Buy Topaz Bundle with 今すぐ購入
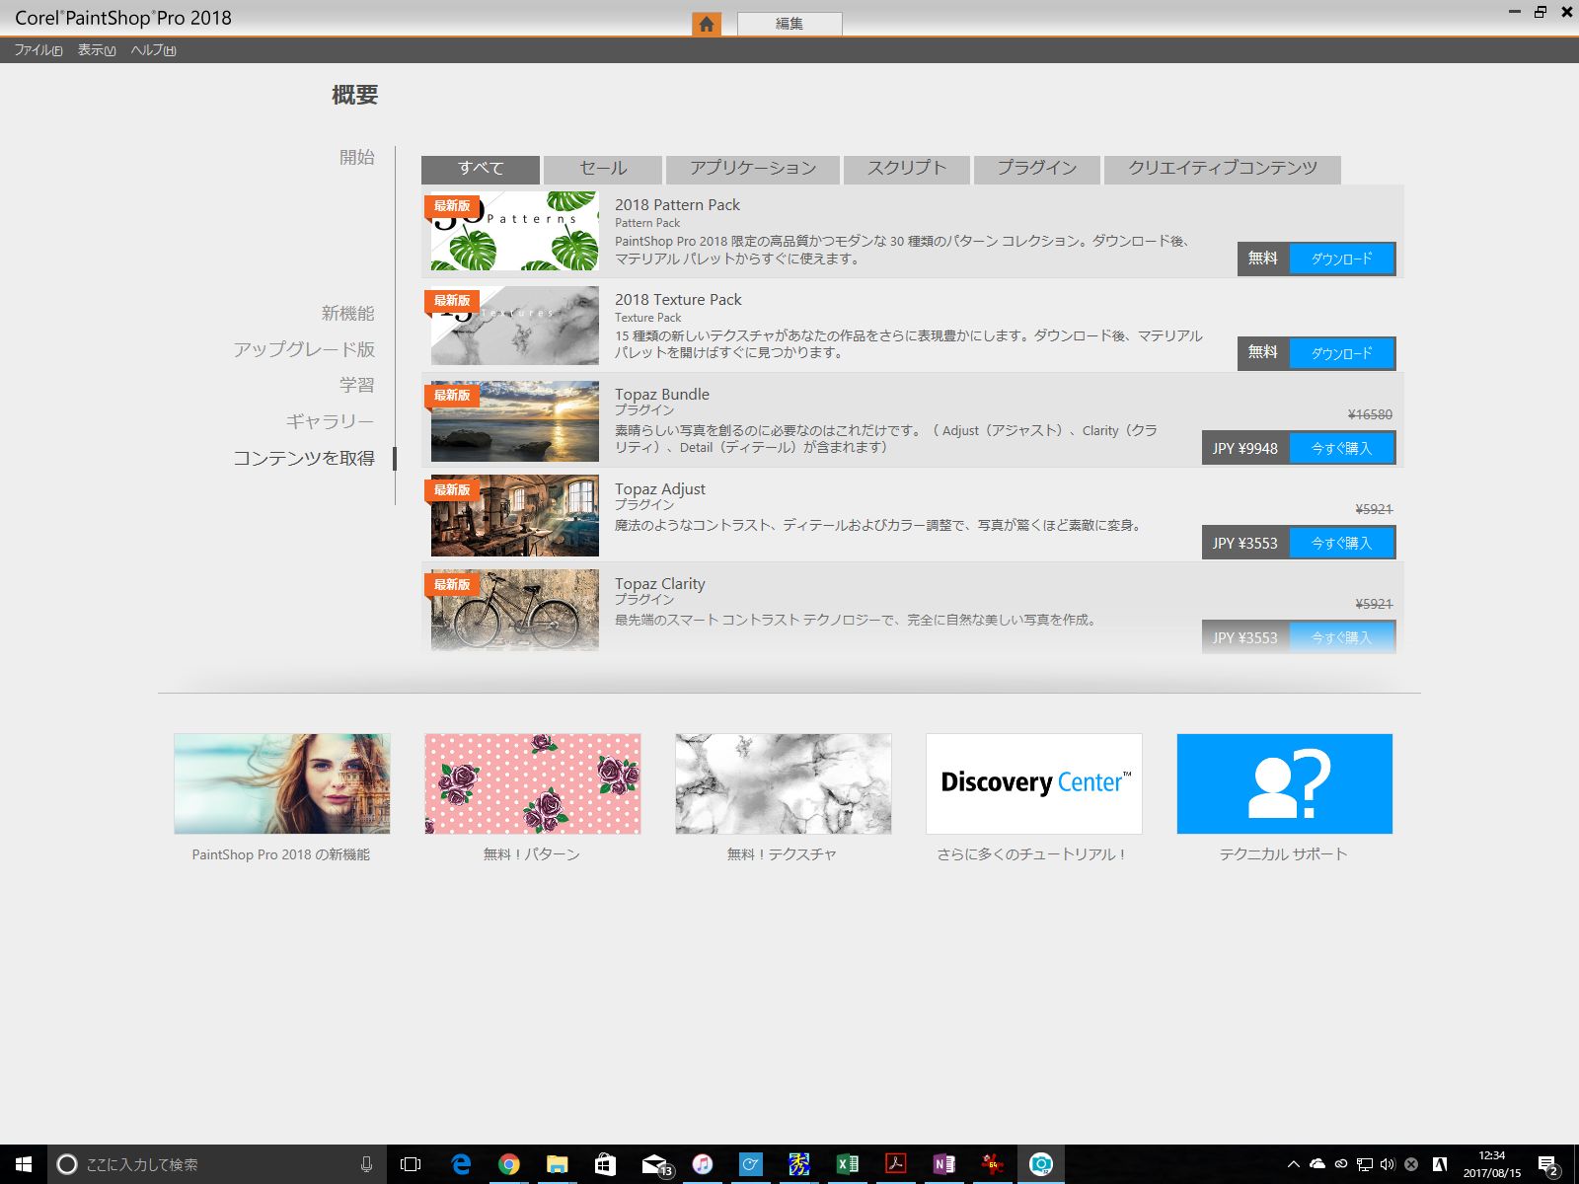Screen dimensions: 1579x1184 (1342, 448)
